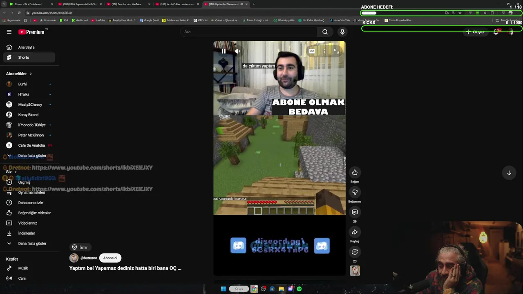Click the search magnifier button
The height and width of the screenshot is (294, 523).
tap(325, 32)
